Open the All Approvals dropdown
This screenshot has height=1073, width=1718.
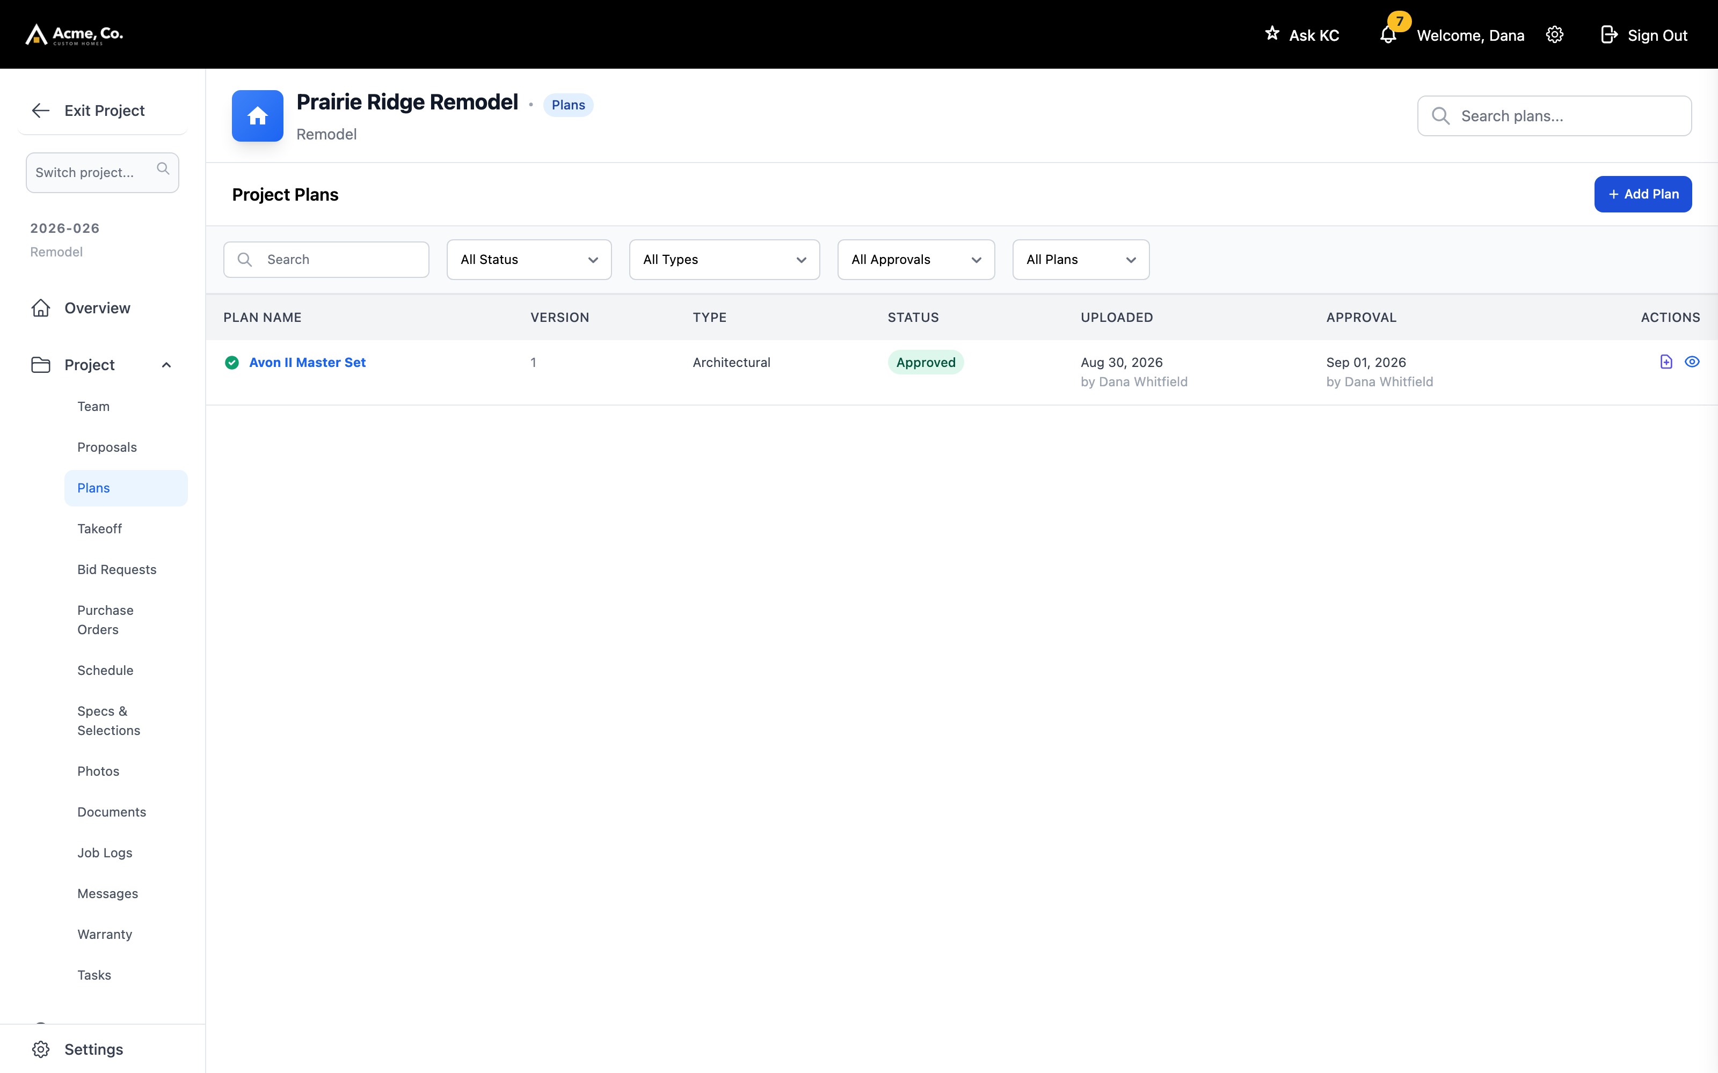[916, 260]
